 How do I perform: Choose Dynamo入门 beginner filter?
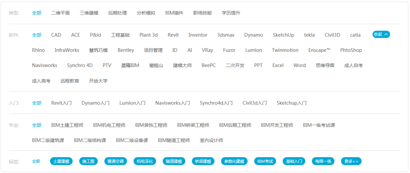pos(95,103)
